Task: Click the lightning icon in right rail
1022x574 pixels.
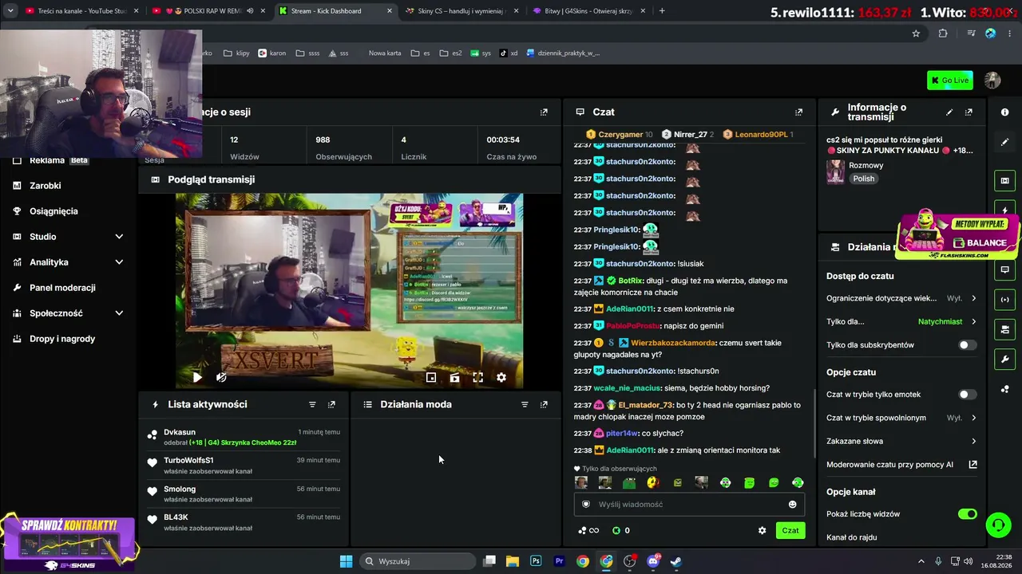Action: [1004, 210]
